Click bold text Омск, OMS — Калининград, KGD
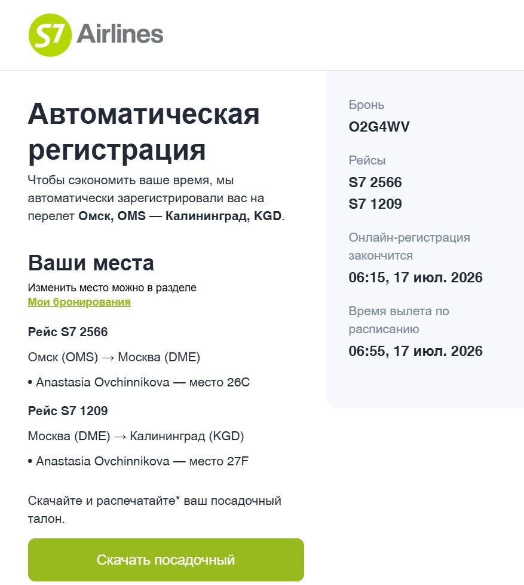524x585 pixels. 180,216
